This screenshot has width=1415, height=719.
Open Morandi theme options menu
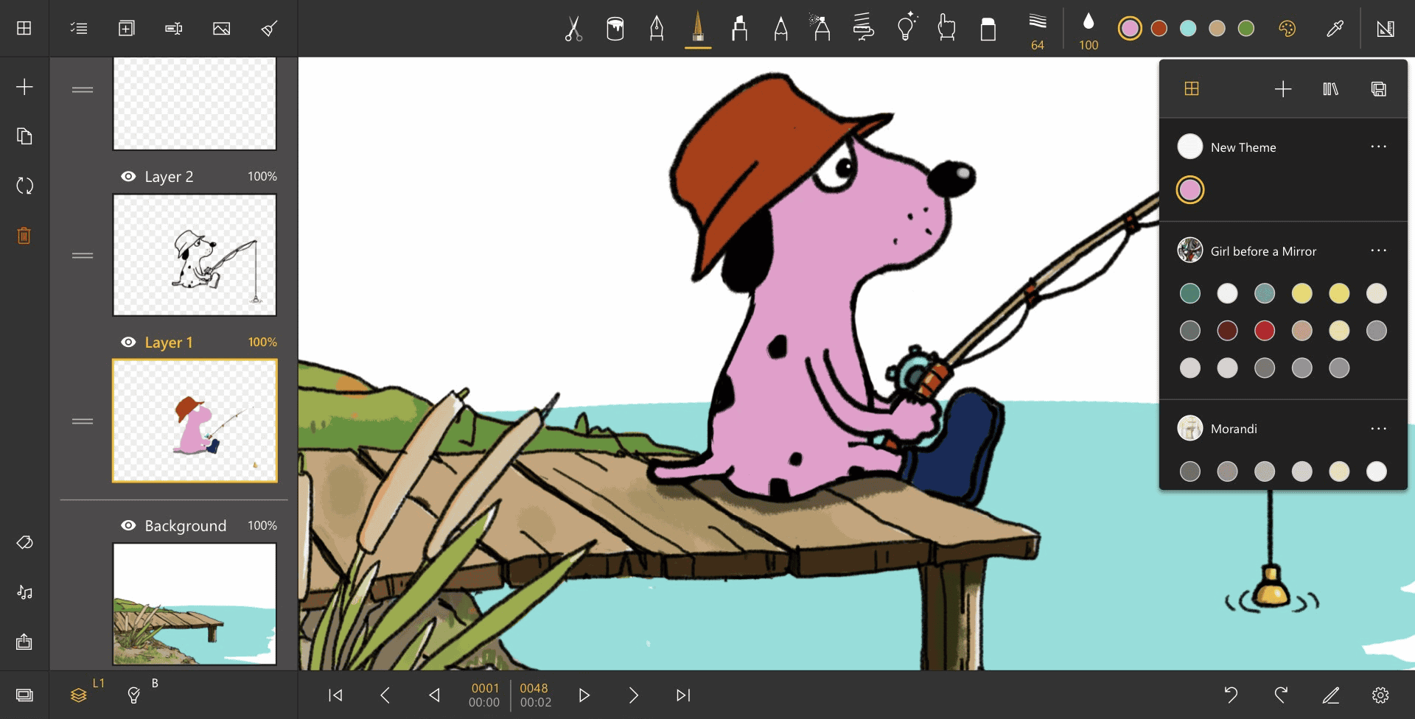1378,428
